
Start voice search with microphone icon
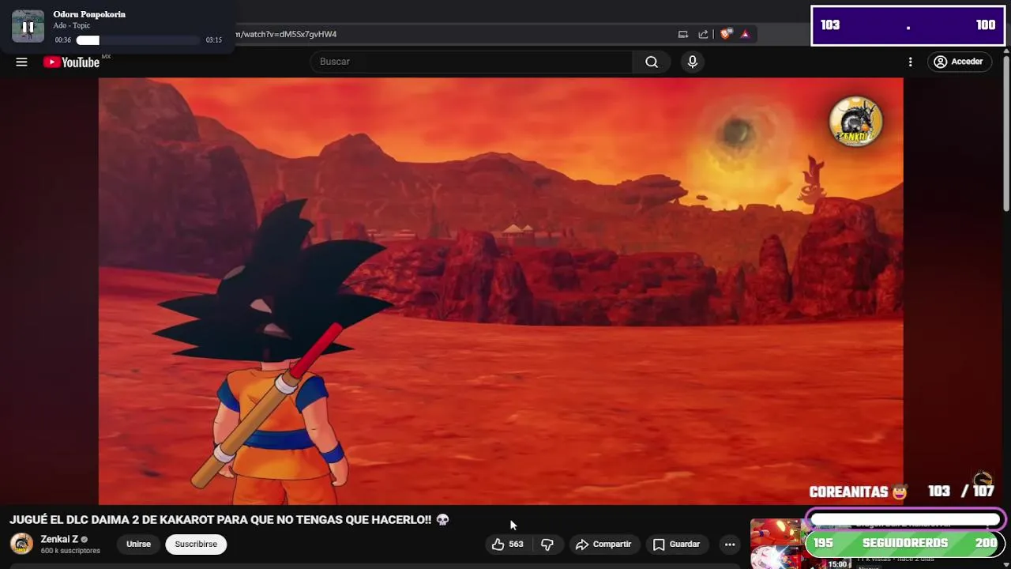(x=693, y=62)
